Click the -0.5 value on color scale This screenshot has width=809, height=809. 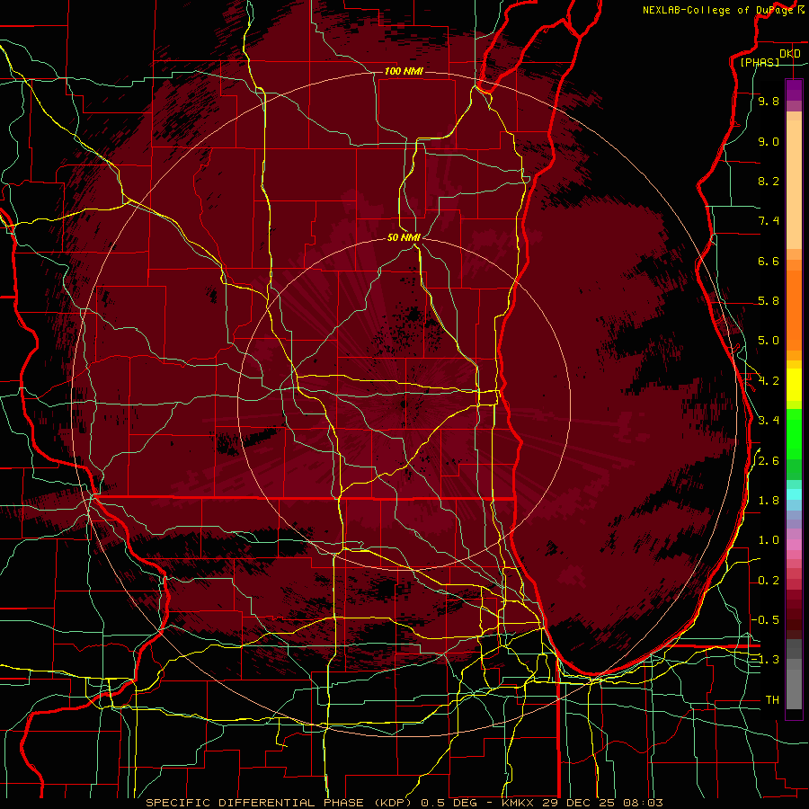766,619
